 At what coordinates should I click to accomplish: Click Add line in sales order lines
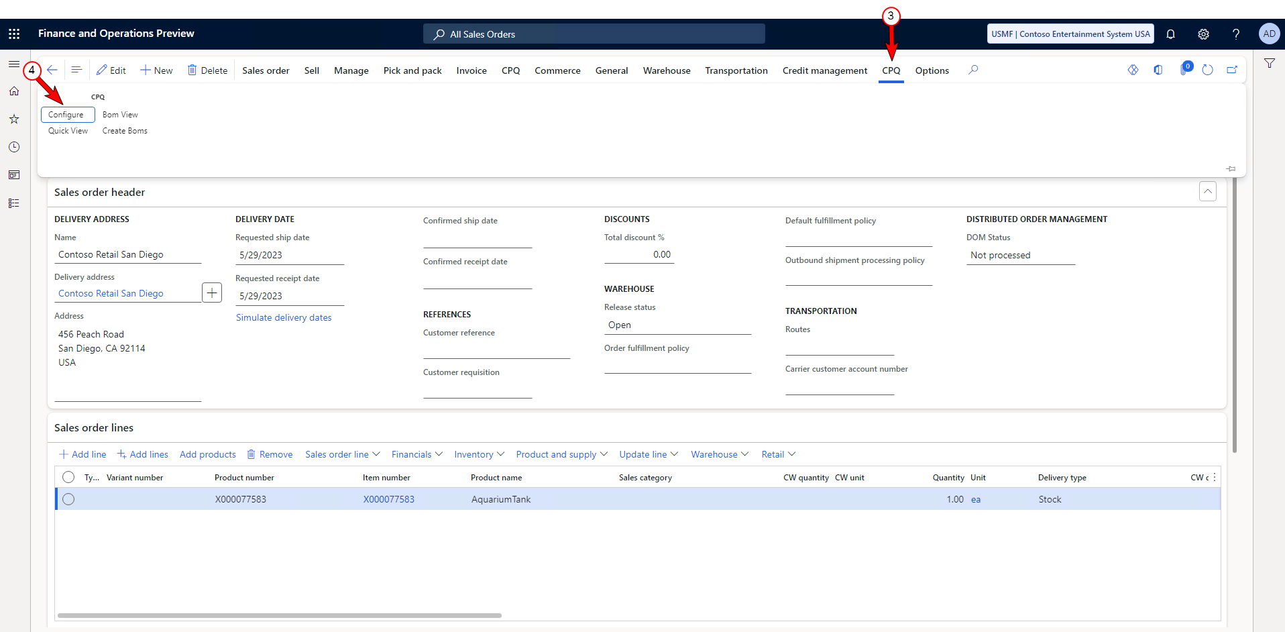click(82, 454)
